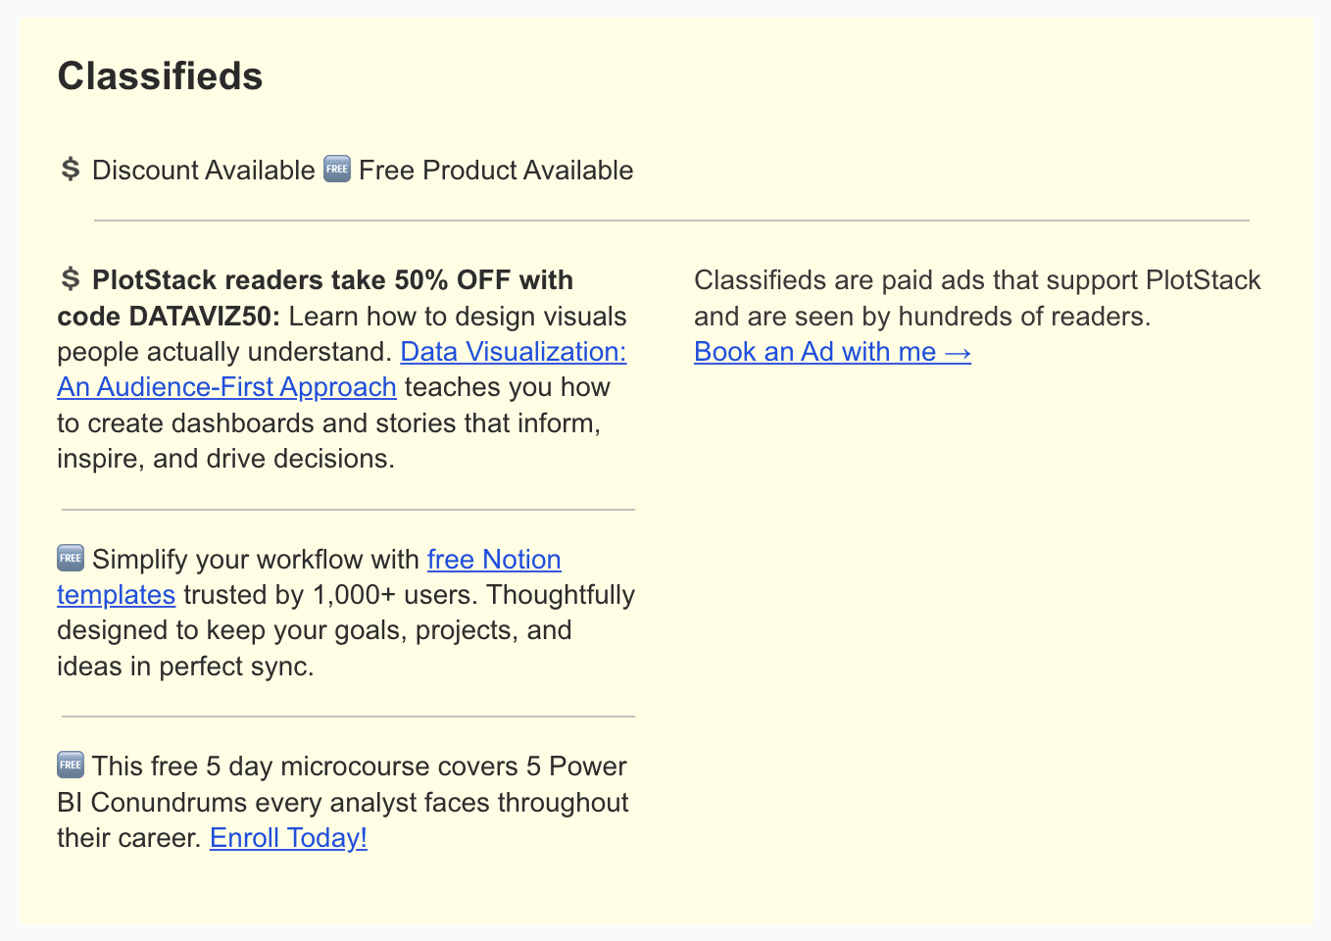The height and width of the screenshot is (941, 1331).
Task: Click the text about Classifieds being paid ads
Action: pos(976,280)
